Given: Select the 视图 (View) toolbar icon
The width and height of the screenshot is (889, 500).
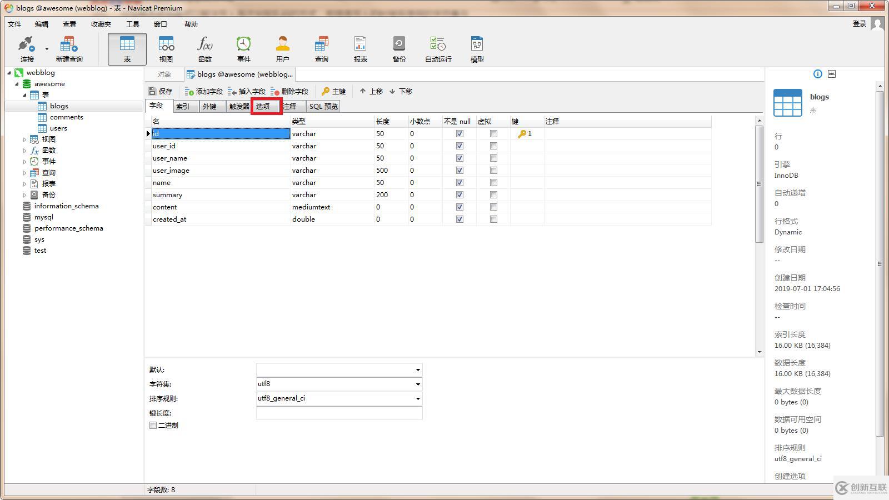Looking at the screenshot, I should tap(166, 48).
